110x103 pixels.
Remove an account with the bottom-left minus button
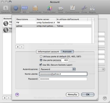point(9,98)
